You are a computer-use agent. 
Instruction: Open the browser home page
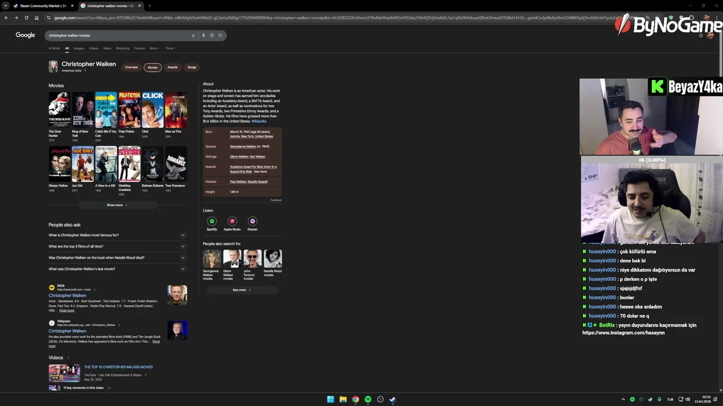pyautogui.click(x=37, y=17)
